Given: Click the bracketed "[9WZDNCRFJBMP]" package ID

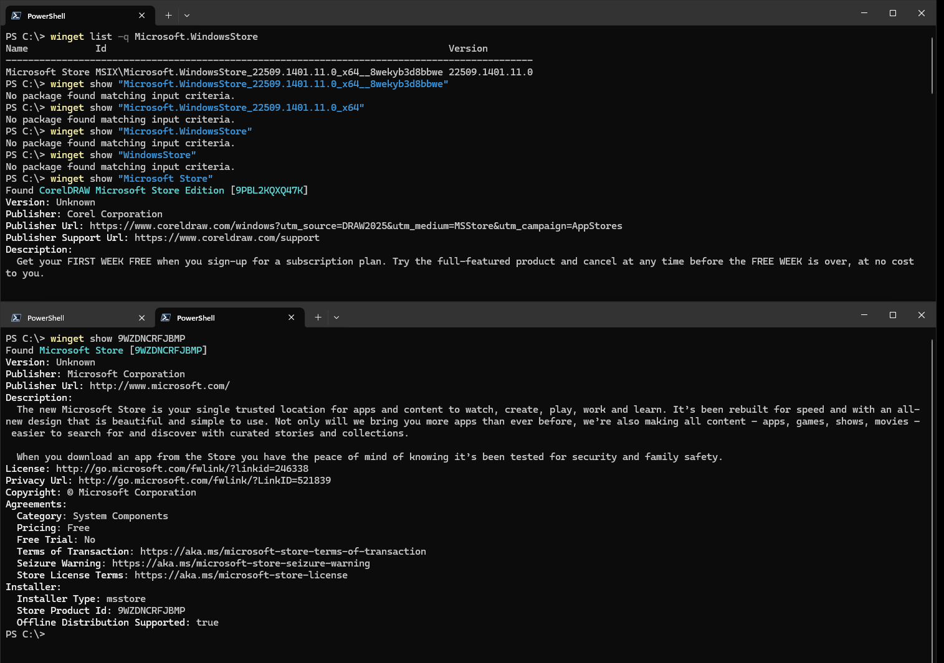Looking at the screenshot, I should pyautogui.click(x=168, y=350).
